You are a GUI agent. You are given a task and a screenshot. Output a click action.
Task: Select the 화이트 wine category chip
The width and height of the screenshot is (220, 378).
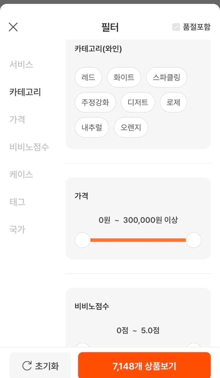(x=124, y=77)
